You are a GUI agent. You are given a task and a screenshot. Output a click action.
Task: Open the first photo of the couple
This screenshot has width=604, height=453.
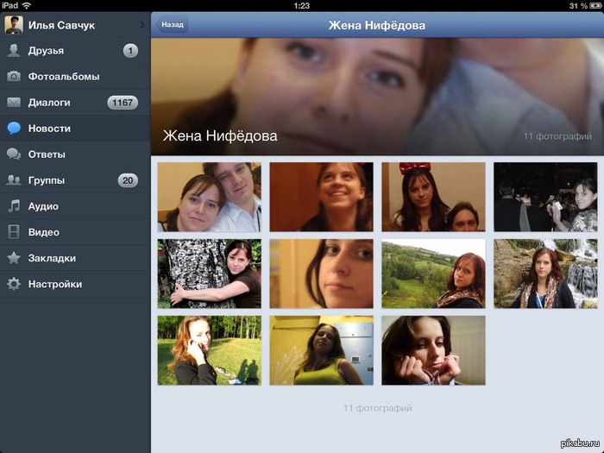point(209,197)
